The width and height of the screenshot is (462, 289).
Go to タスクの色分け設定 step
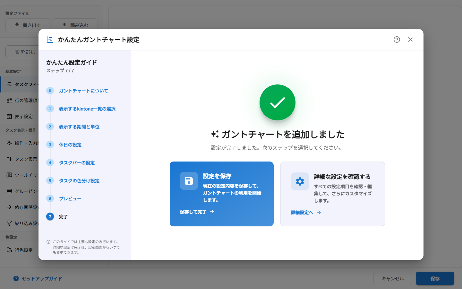click(x=79, y=181)
